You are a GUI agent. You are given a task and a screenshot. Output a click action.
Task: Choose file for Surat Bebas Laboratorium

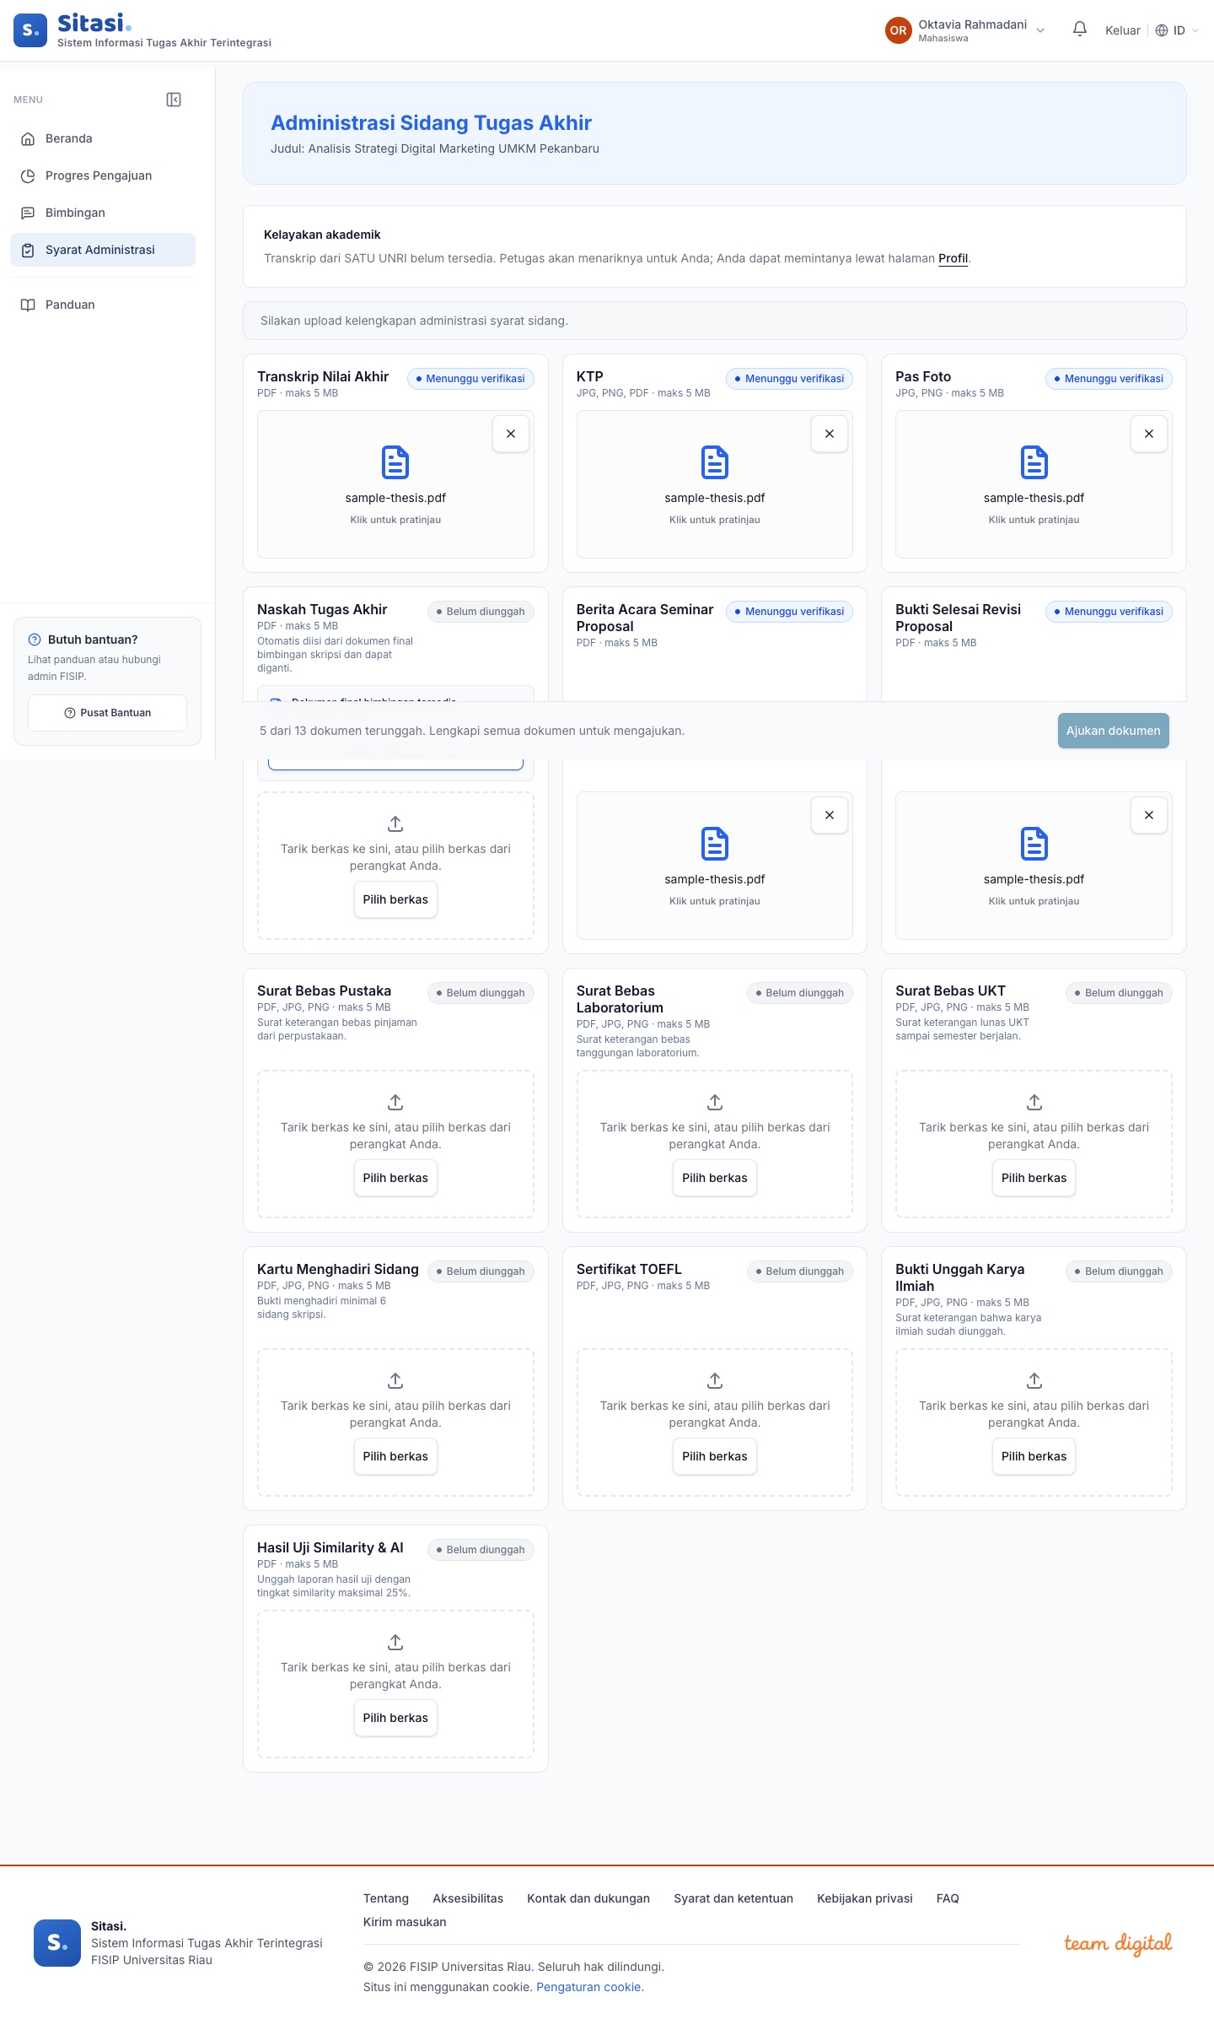point(715,1178)
